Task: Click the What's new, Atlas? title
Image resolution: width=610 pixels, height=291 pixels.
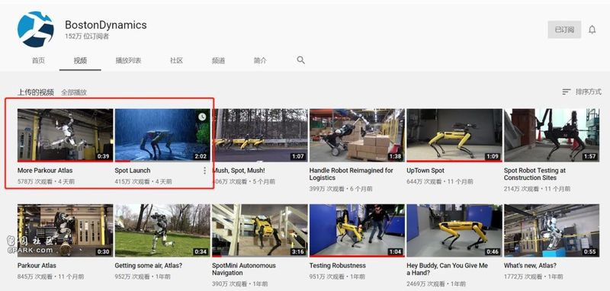Action: tap(530, 265)
